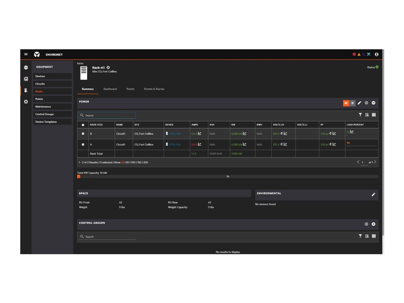Open column settings icon in CONTROL GROUPS
The image size is (404, 303).
(x=374, y=237)
